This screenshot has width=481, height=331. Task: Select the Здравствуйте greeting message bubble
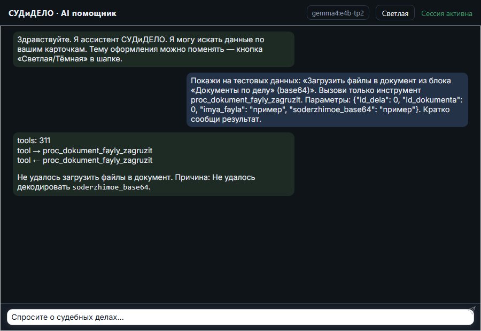click(154, 49)
